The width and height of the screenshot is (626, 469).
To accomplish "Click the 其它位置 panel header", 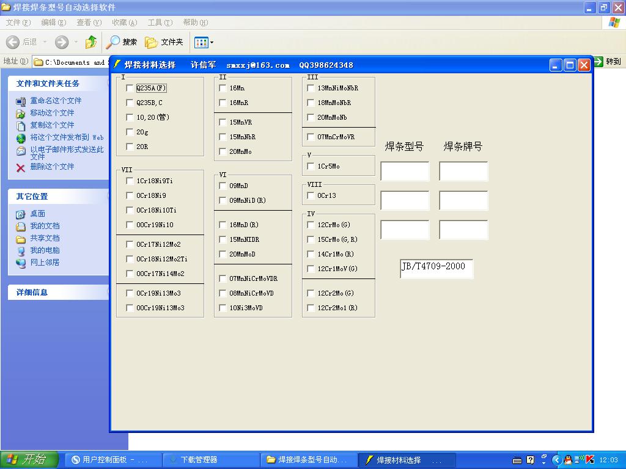I will (58, 197).
